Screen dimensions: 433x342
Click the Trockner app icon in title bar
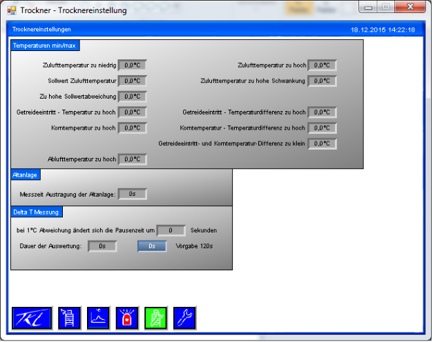(x=11, y=10)
